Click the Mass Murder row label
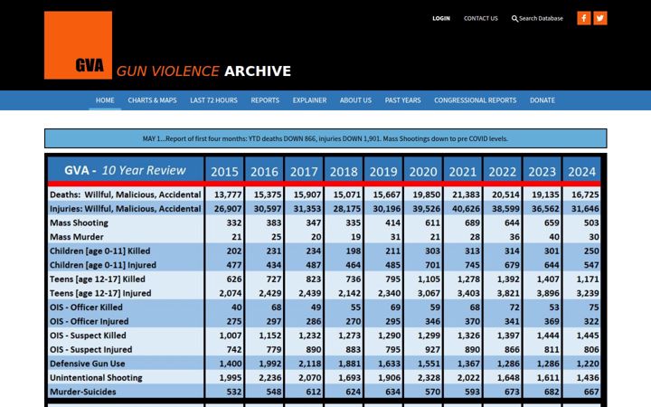The width and height of the screenshot is (651, 407). pos(77,237)
